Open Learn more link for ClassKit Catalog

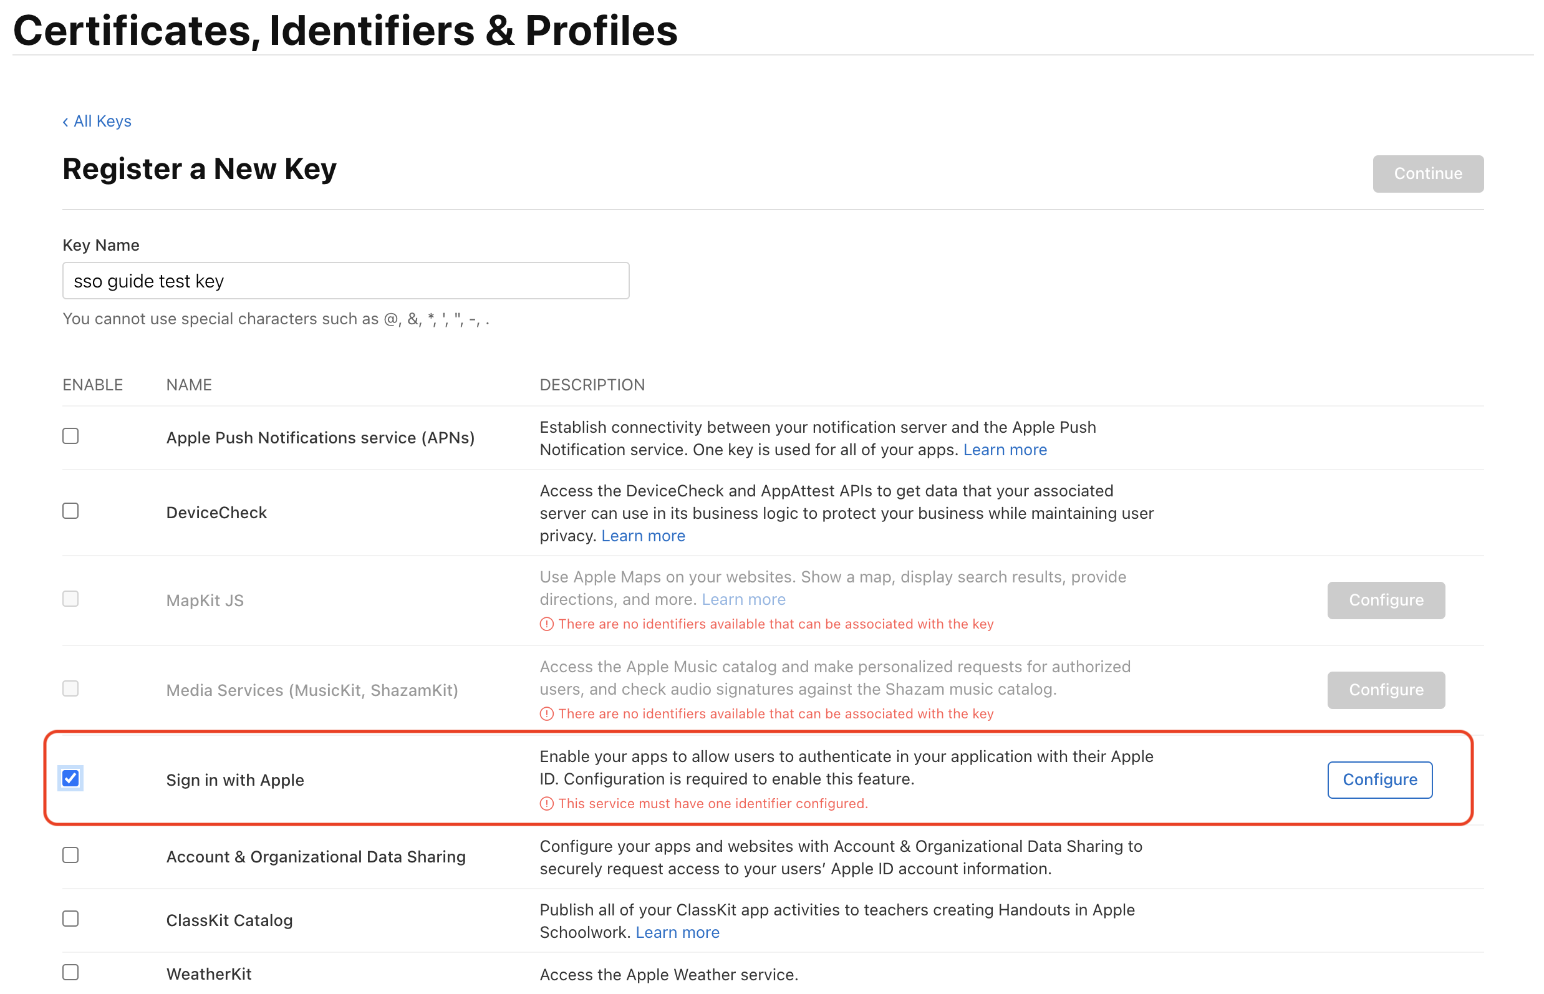pyautogui.click(x=677, y=932)
